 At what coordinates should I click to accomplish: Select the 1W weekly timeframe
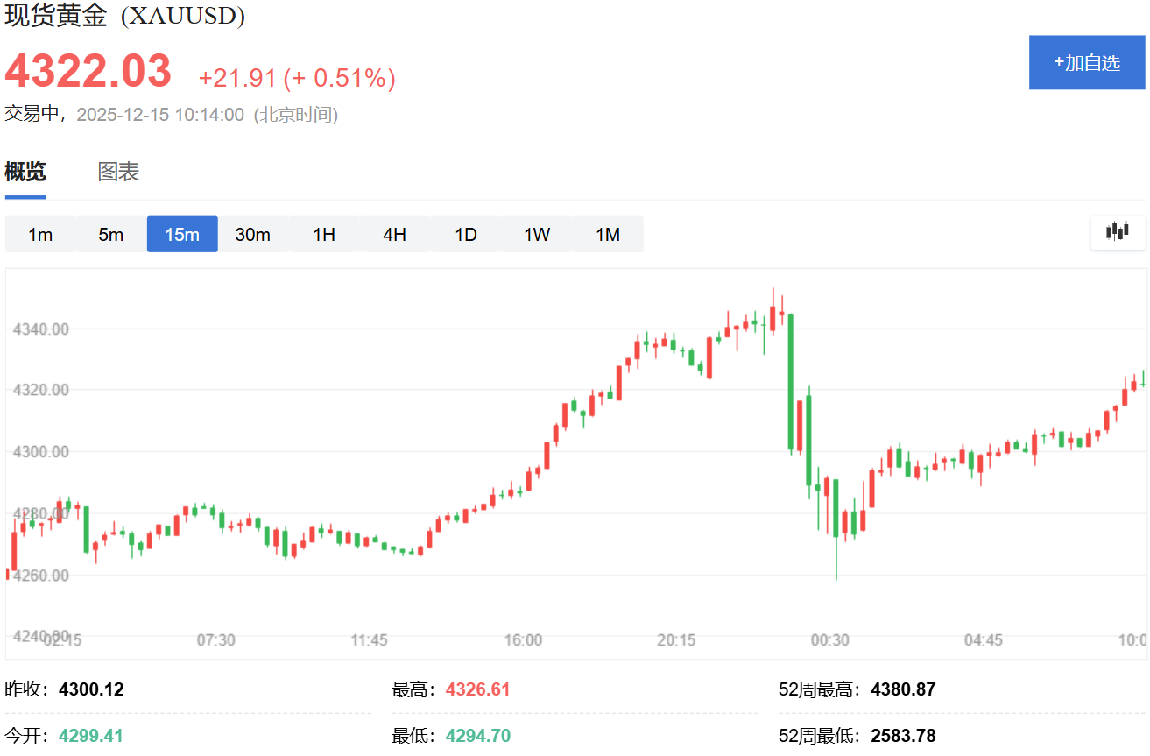pos(536,234)
